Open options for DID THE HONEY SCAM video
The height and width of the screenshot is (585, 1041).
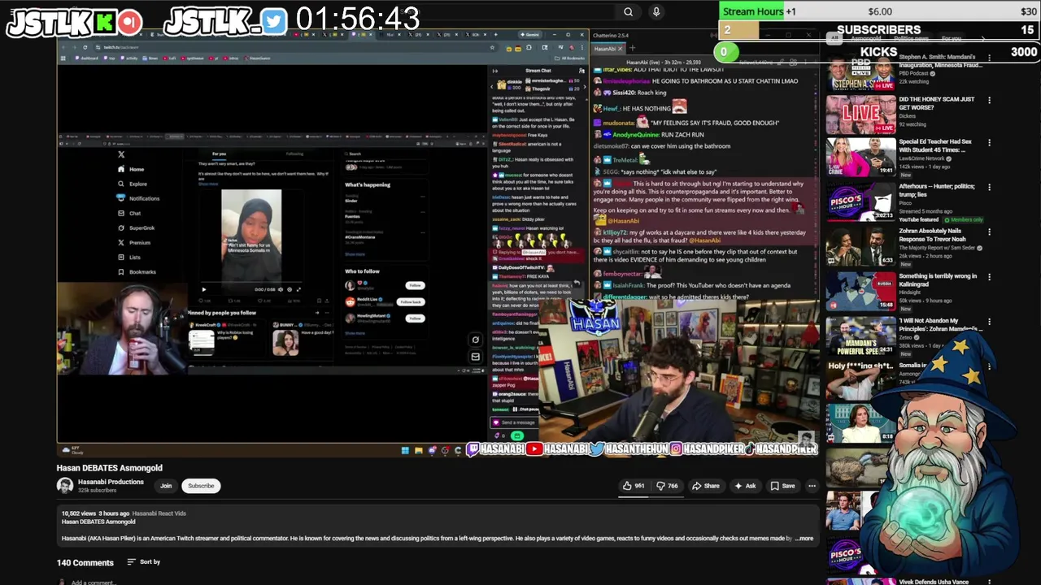989,100
